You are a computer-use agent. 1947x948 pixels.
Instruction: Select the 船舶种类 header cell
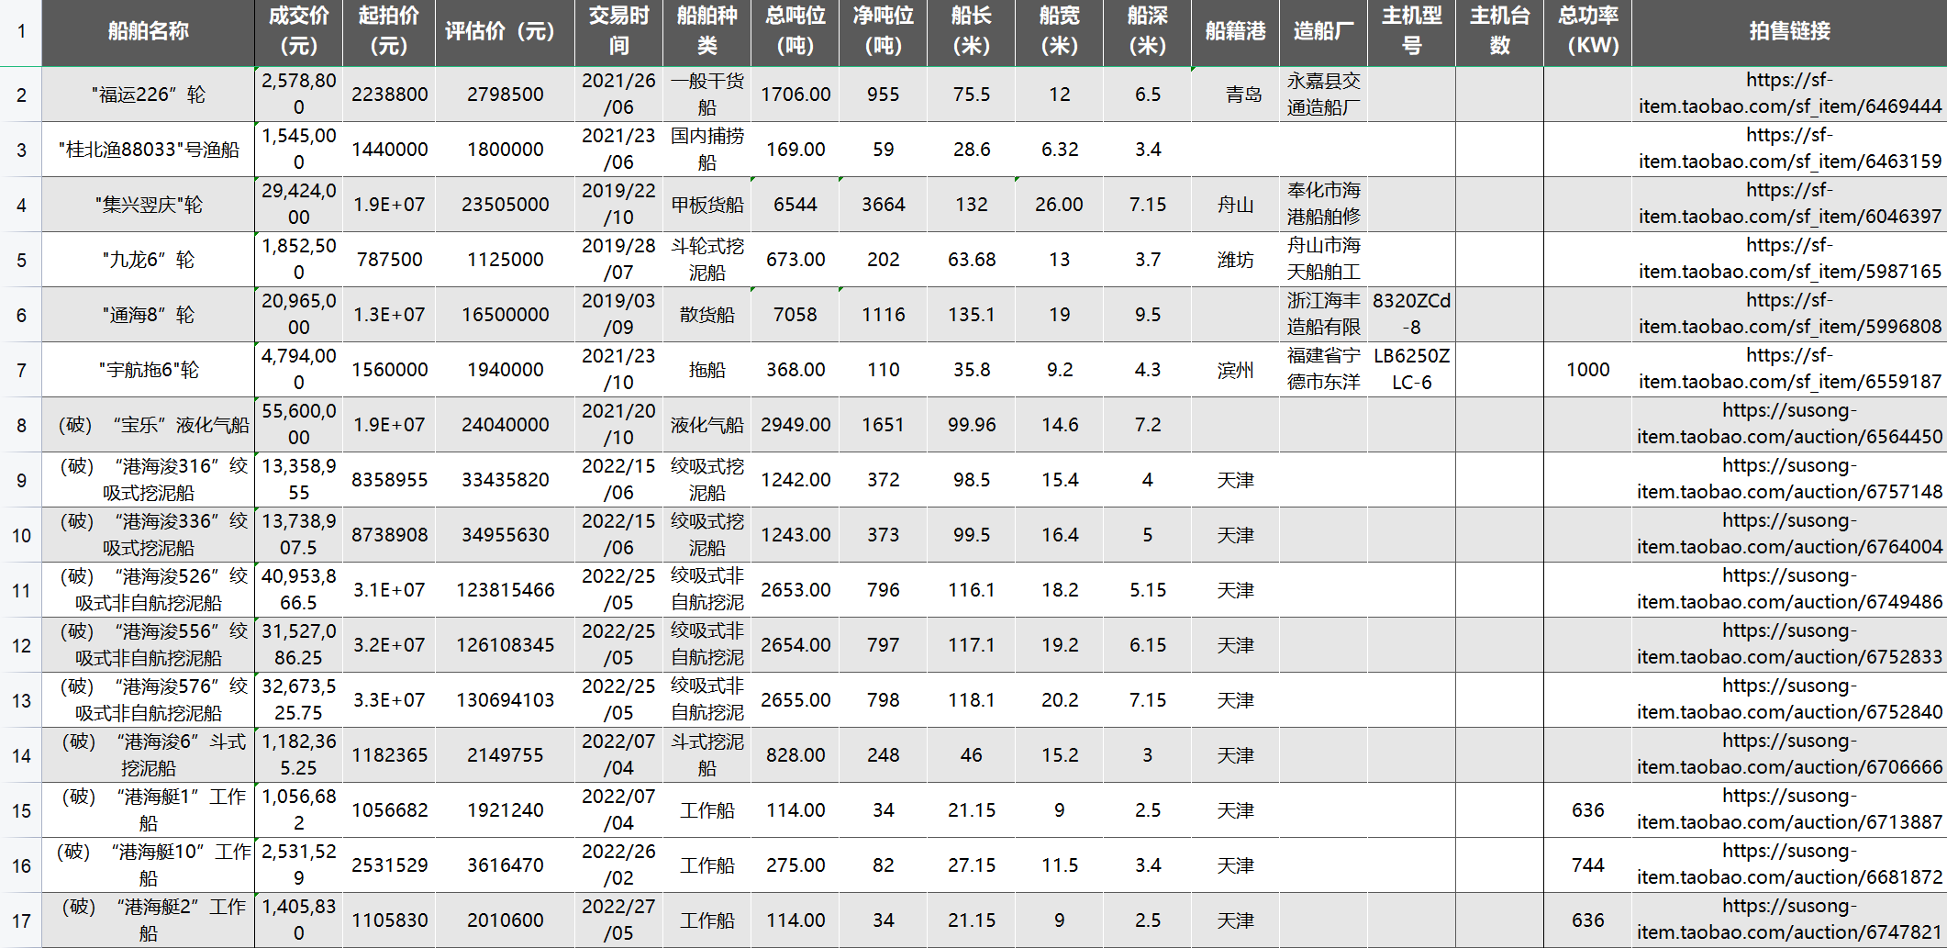tap(706, 32)
